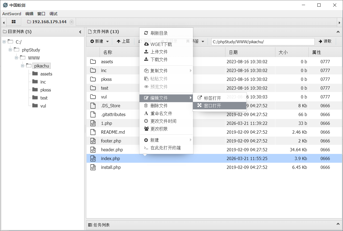Click the AntSword app logo in title bar
This screenshot has height=231, width=343.
5,5
